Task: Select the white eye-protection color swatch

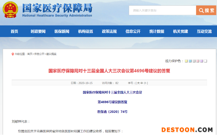Action: [x=205, y=61]
